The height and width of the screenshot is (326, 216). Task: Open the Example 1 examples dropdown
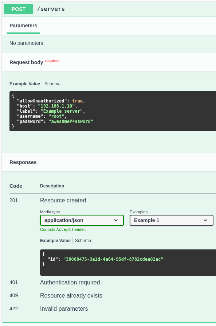pos(172,220)
